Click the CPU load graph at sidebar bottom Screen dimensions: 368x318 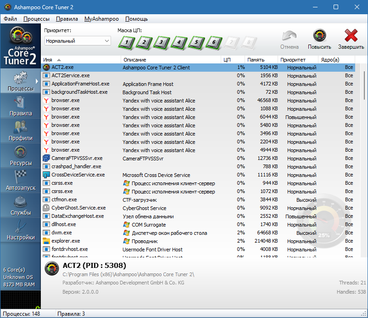(x=21, y=300)
